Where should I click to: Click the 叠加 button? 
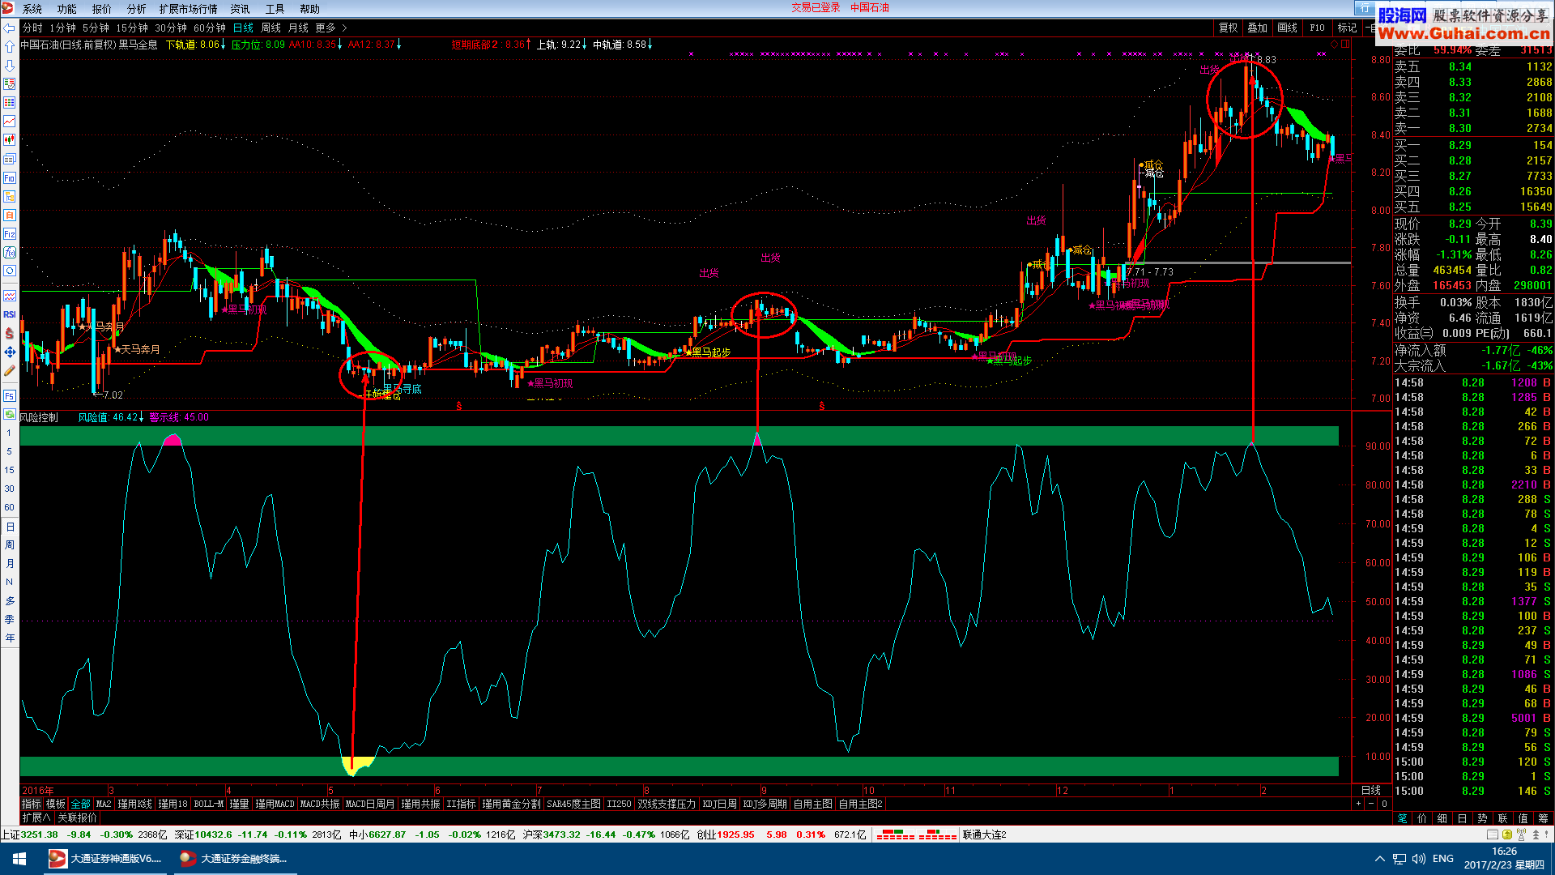coord(1258,28)
